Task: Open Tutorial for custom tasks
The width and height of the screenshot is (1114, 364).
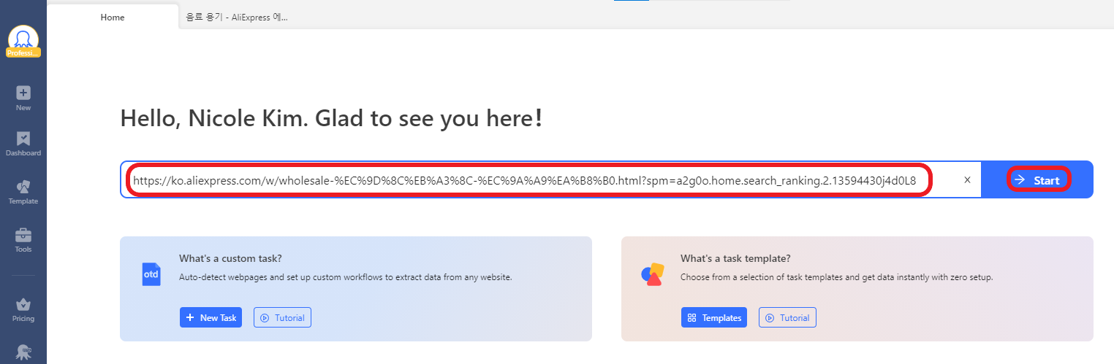Action: (283, 317)
